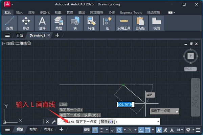203x135 pixels.
Task: Open the navigation wheel tool
Action: pos(195,86)
